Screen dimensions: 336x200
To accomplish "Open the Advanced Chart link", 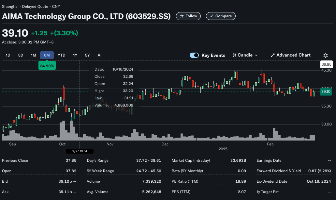I will [x=291, y=55].
